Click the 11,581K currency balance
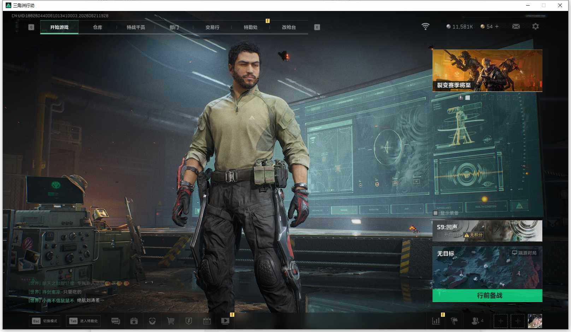 (459, 27)
